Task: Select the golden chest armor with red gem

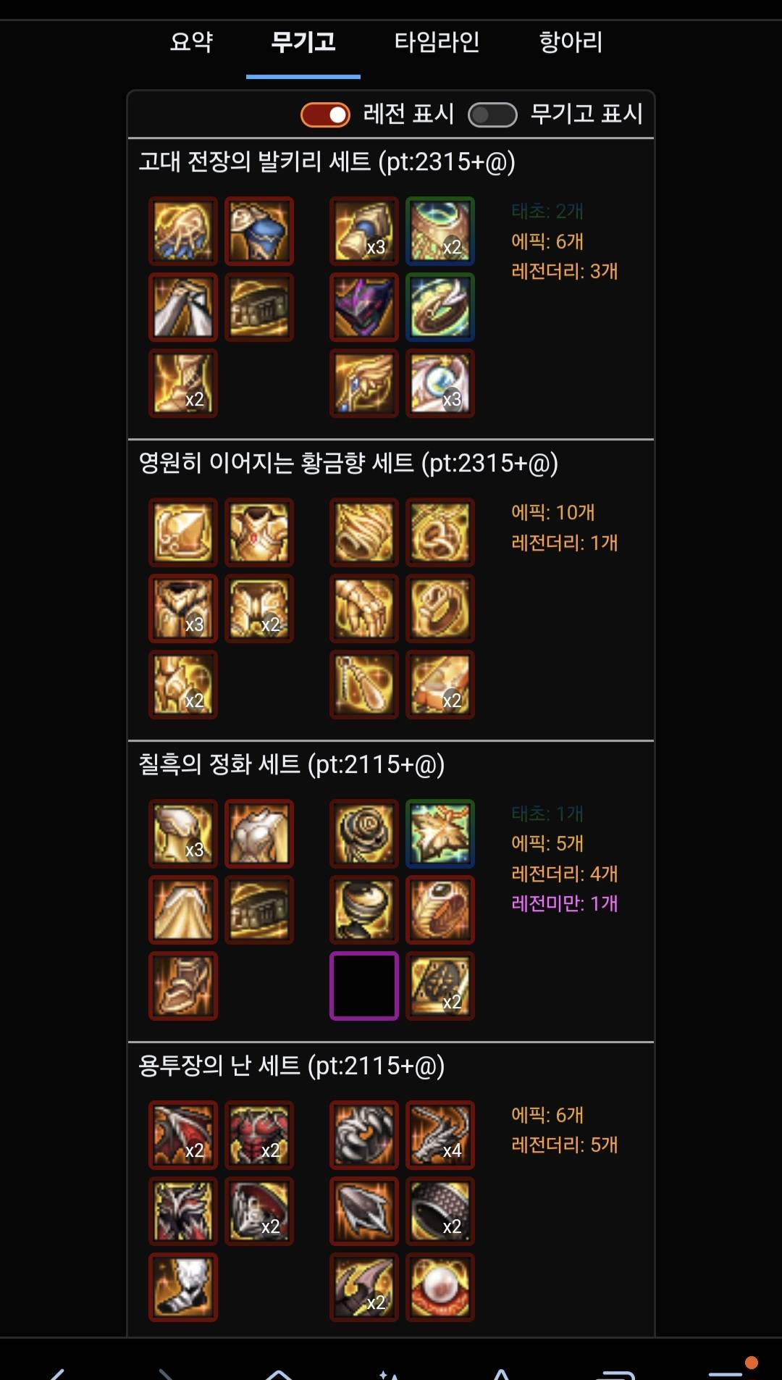Action: tap(259, 532)
